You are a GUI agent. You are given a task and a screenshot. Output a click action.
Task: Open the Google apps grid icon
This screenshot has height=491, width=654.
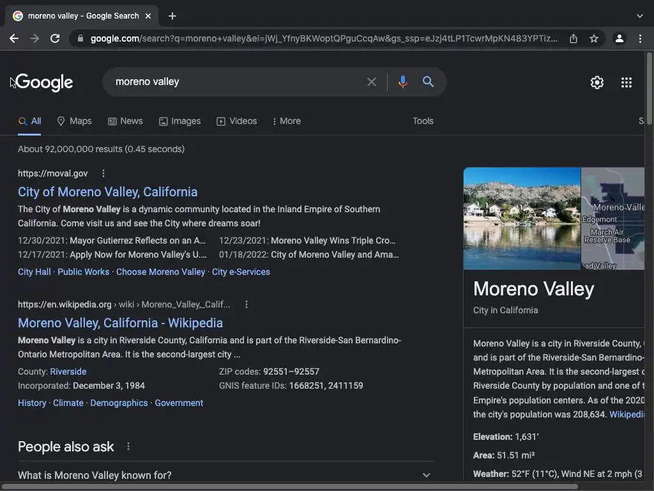click(x=627, y=82)
